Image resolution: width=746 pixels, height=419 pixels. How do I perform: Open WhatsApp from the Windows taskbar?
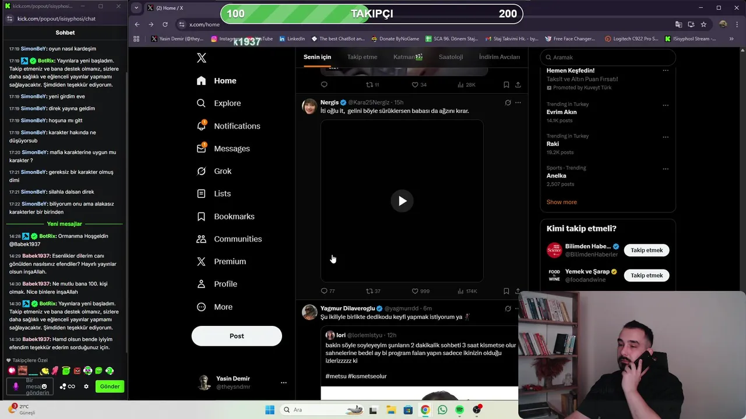tap(442, 410)
